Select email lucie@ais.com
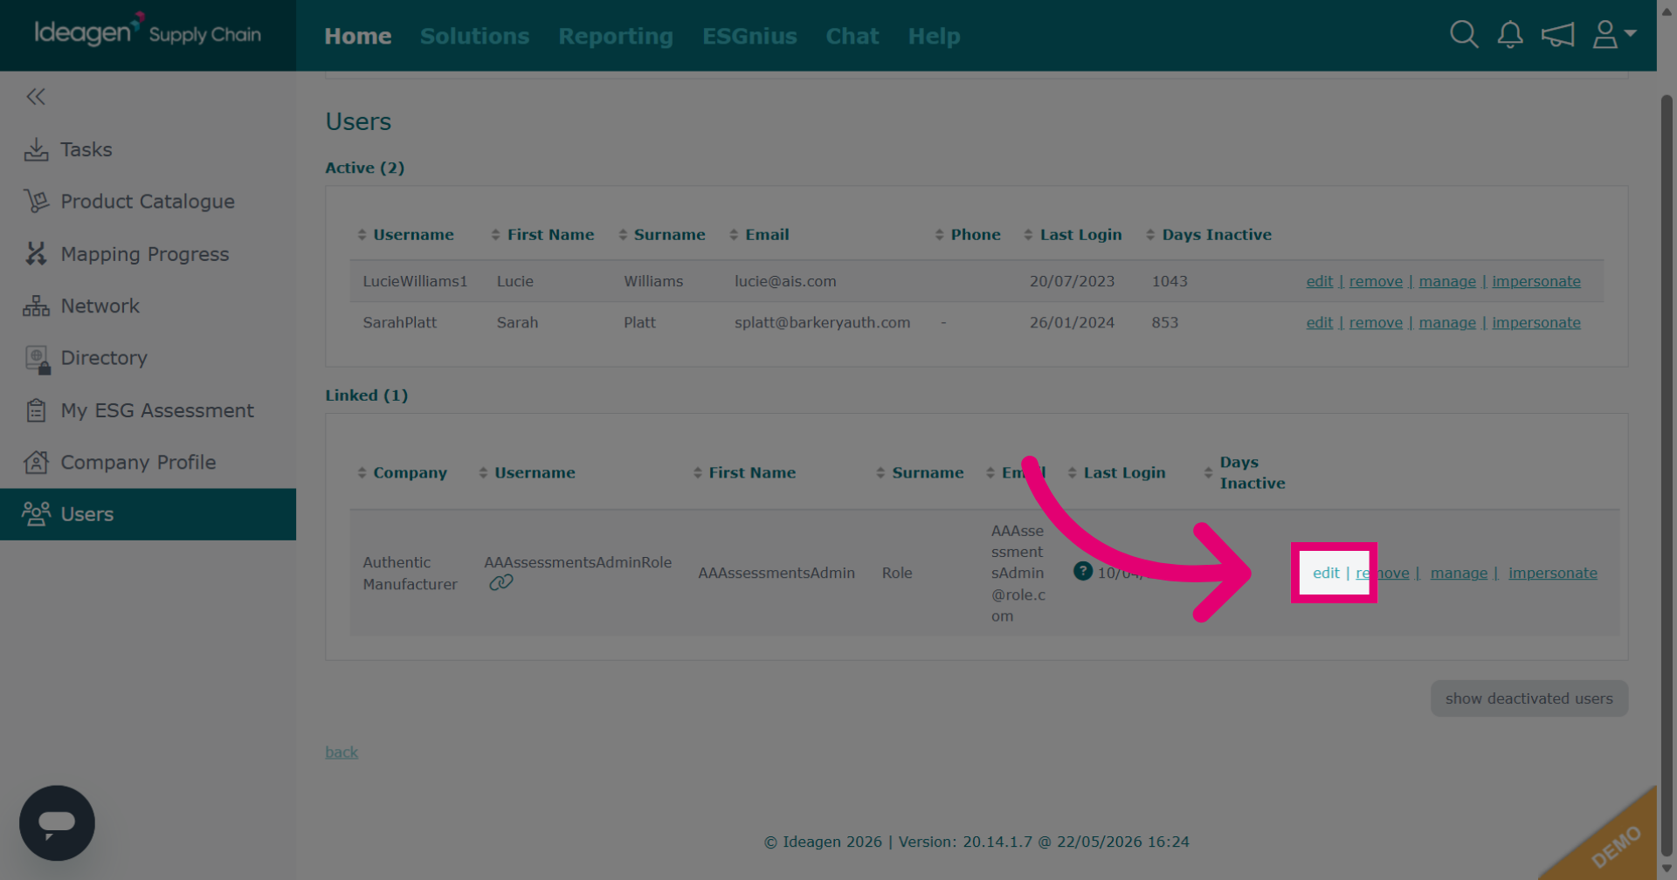Screen dimensions: 1677x880 click(785, 281)
